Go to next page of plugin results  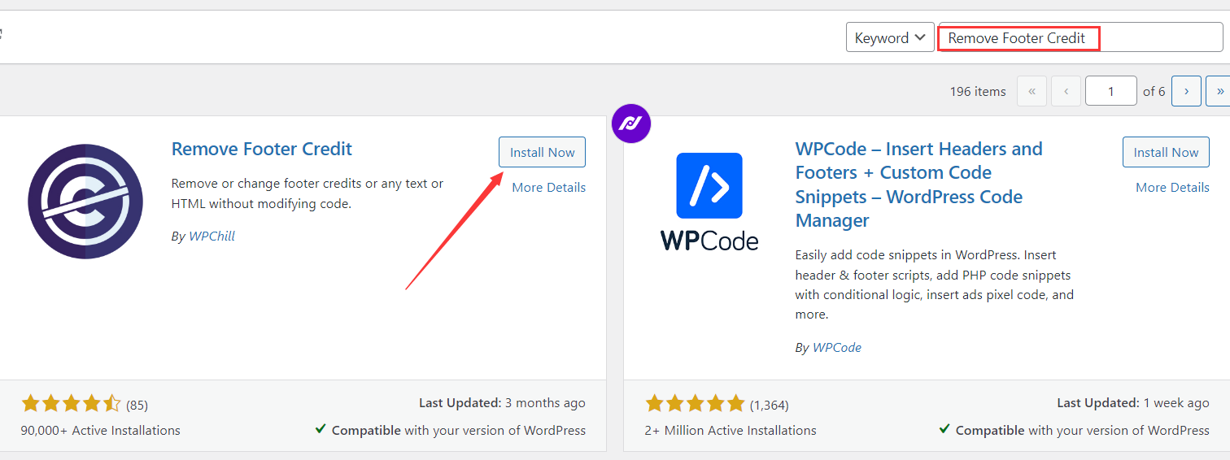point(1186,91)
